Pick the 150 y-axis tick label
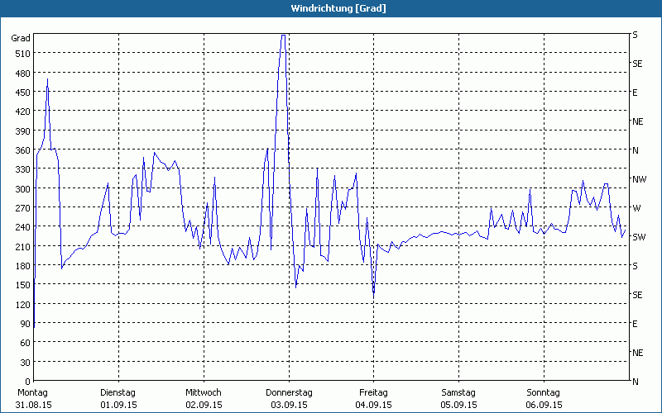This screenshot has width=662, height=413. pyautogui.click(x=22, y=285)
